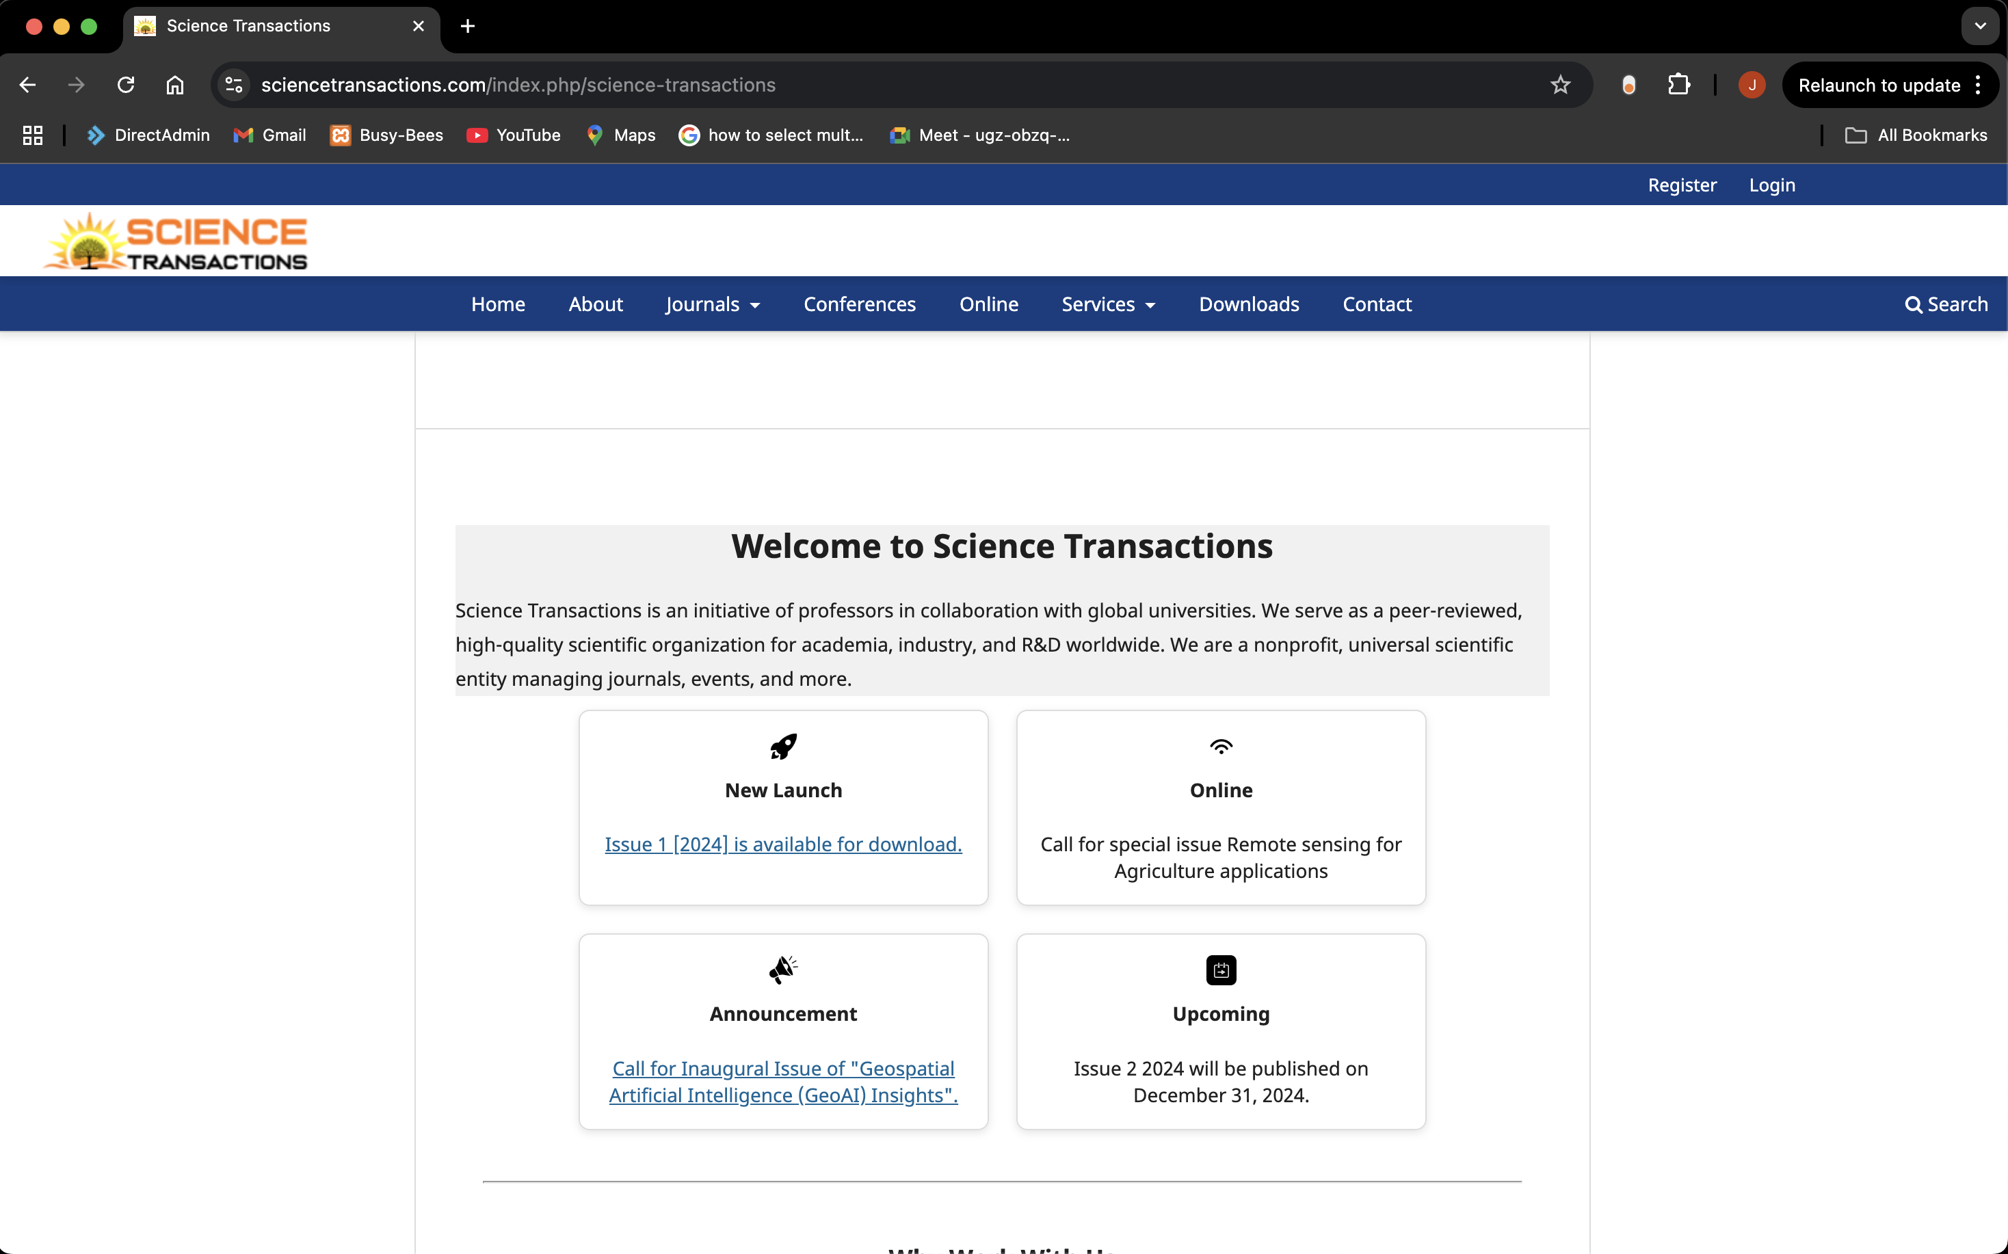Click the 'Upcoming' card heading
Screen dimensions: 2008x1254
point(1221,1014)
